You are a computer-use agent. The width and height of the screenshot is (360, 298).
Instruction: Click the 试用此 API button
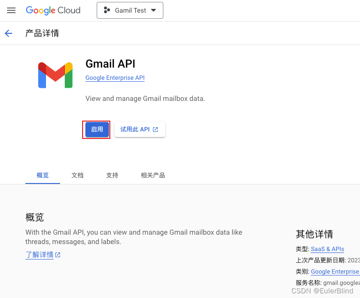(140, 130)
